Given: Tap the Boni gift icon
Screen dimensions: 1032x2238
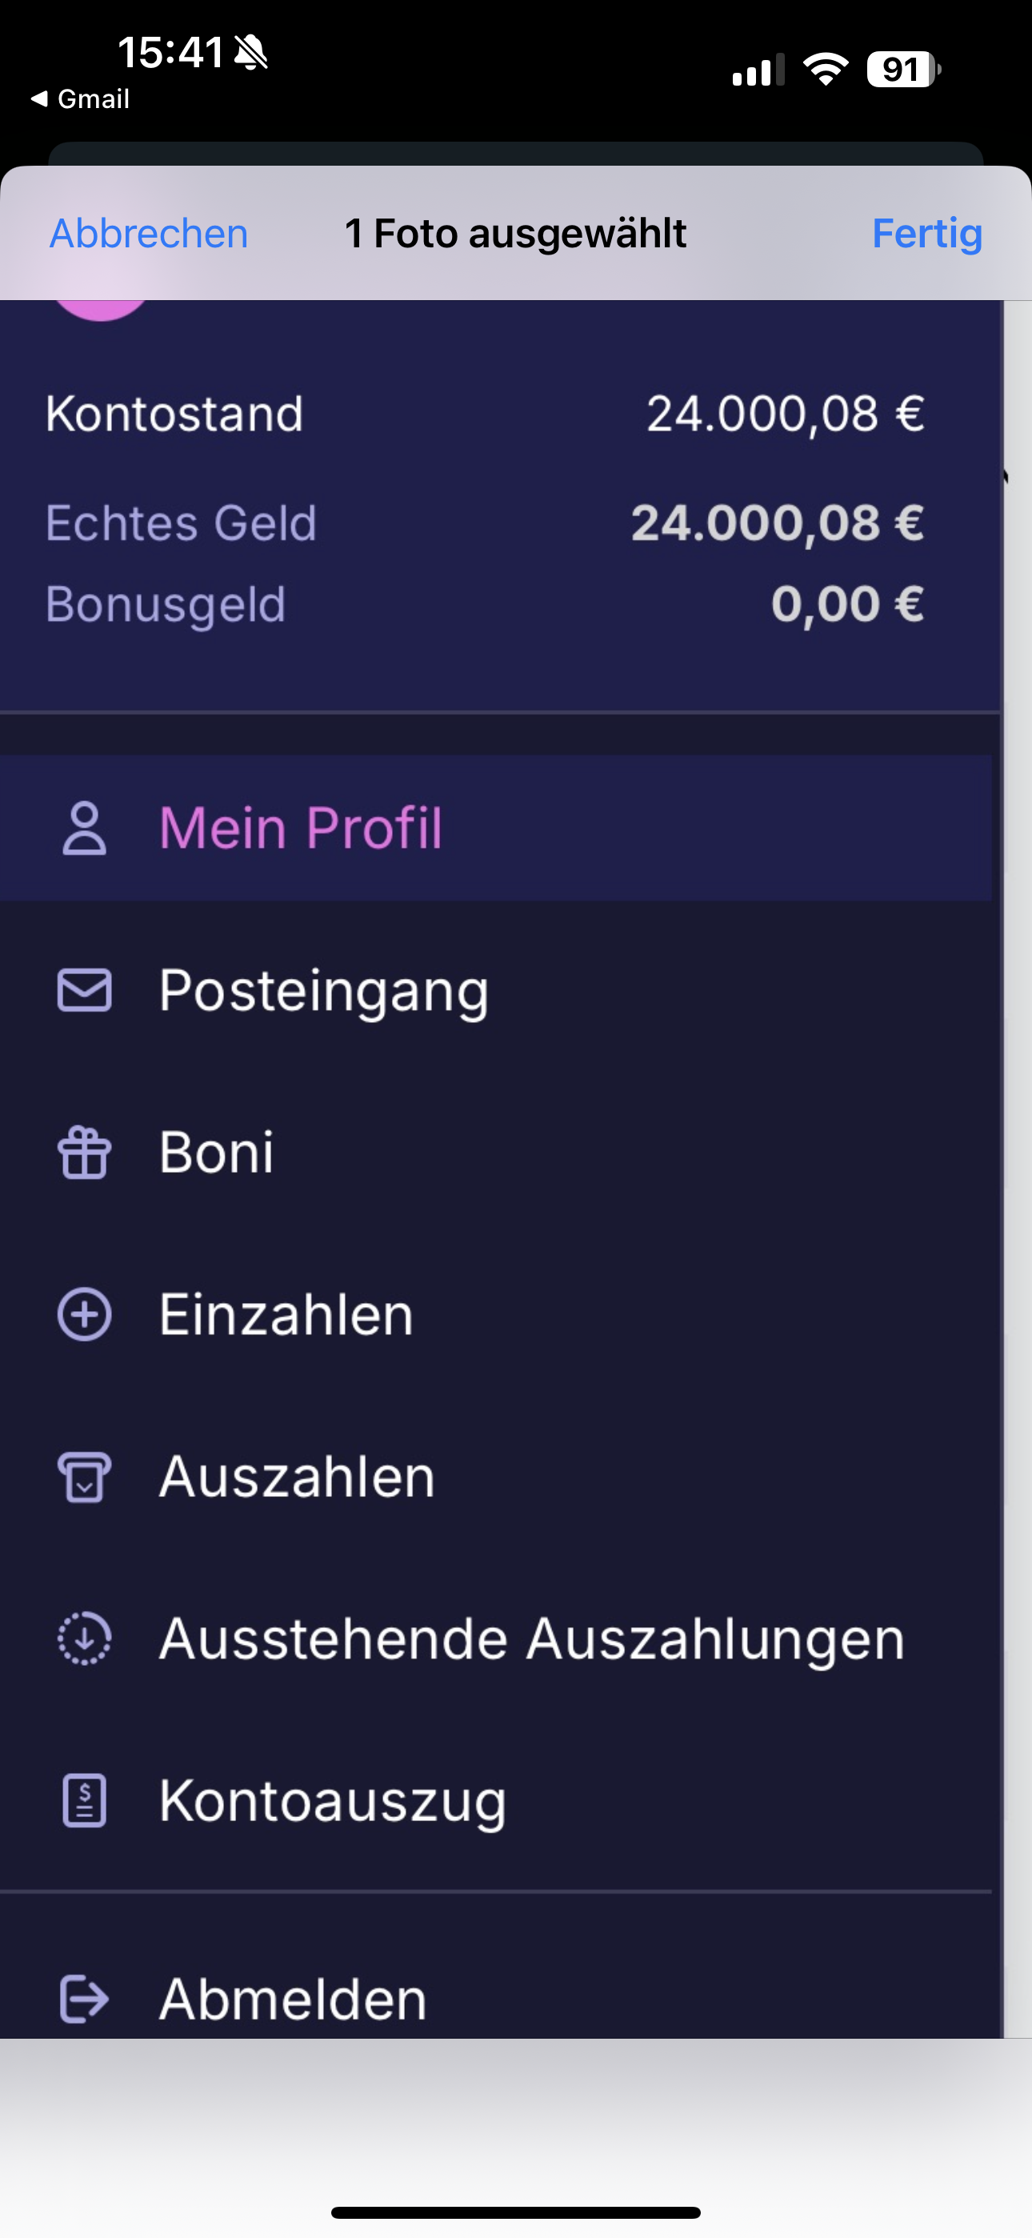Looking at the screenshot, I should pos(84,1153).
